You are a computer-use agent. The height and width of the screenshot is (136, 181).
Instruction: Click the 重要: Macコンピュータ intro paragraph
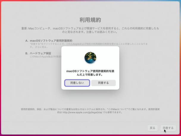pyautogui.click(x=90, y=30)
